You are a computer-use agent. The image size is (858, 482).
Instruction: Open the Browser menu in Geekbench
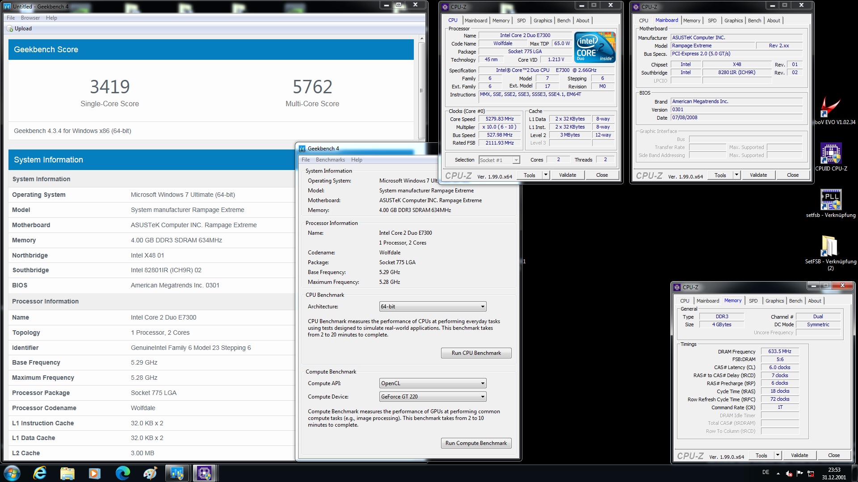[30, 18]
